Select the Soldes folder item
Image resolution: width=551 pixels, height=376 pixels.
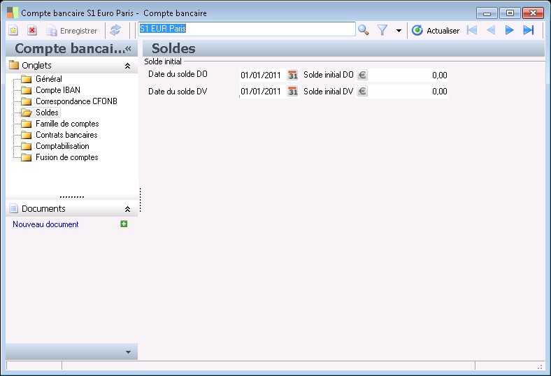[40, 113]
